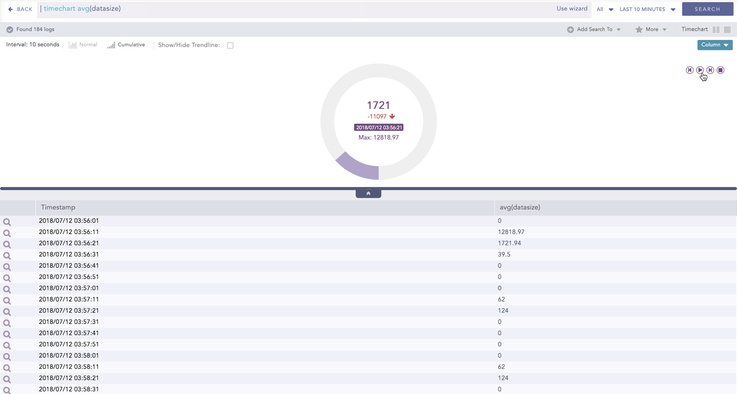Image resolution: width=737 pixels, height=394 pixels.
Task: Click the play button for chart animation
Action: (x=700, y=70)
